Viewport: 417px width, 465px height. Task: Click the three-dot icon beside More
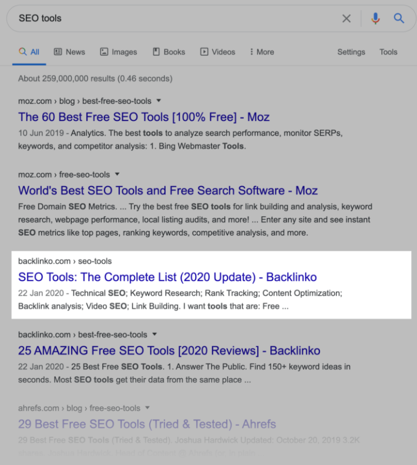coord(251,52)
